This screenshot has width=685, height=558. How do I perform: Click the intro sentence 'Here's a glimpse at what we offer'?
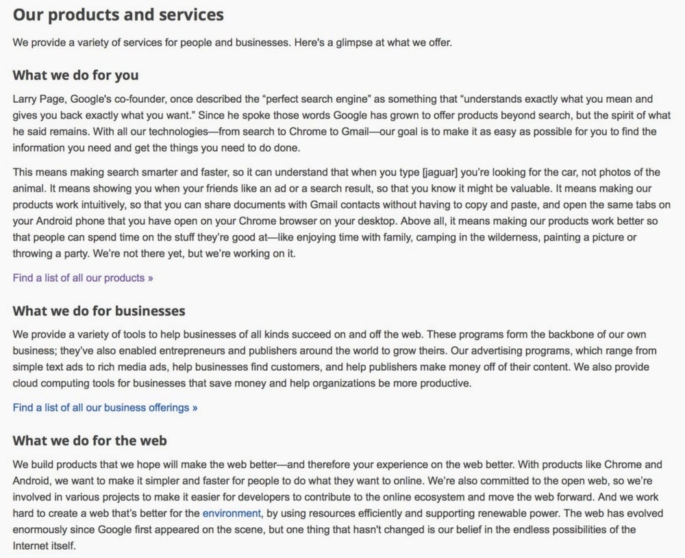point(373,43)
